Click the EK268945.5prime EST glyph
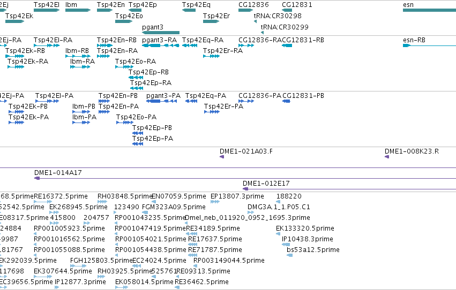This screenshot has height=290, width=456. click(x=54, y=212)
